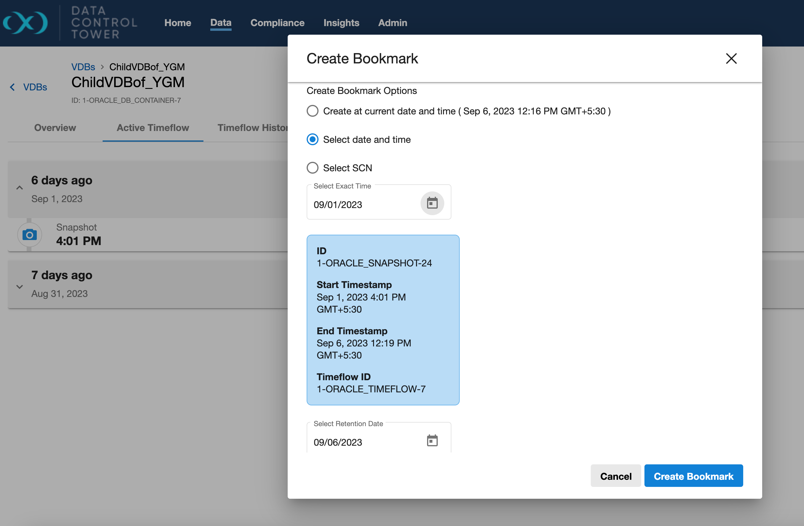Select Create at current date and time
804x526 pixels.
[x=313, y=111]
